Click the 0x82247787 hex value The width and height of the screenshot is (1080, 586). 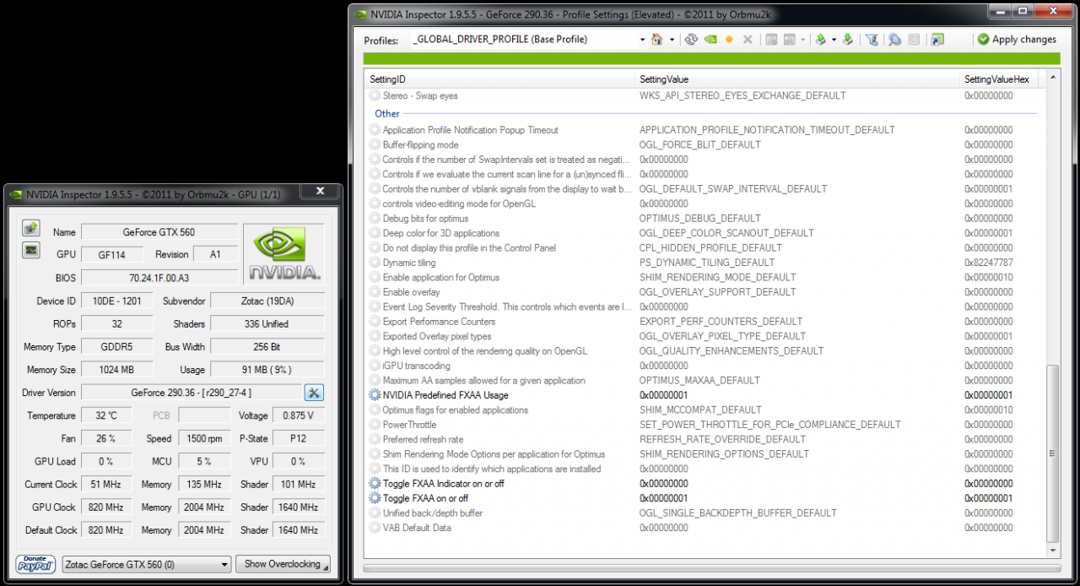click(989, 263)
